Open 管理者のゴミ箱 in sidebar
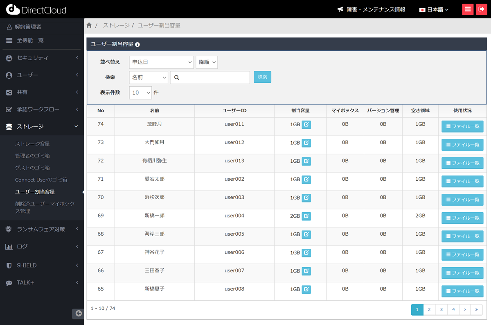Screen dimensions: 491x325 tap(32, 156)
